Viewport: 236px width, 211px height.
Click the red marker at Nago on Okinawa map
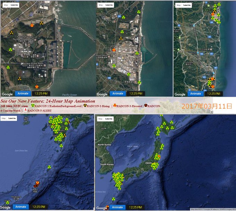(37, 183)
